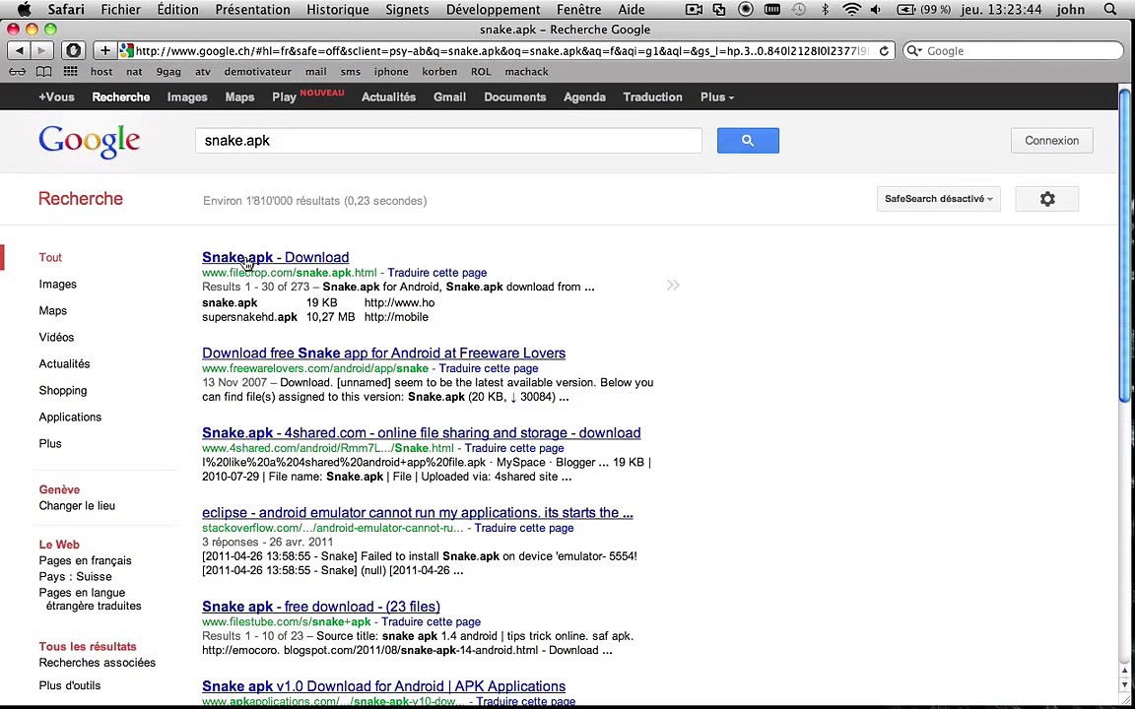Click the Google search box containing snake.apk
Viewport: 1135px width, 709px height.
pos(448,141)
